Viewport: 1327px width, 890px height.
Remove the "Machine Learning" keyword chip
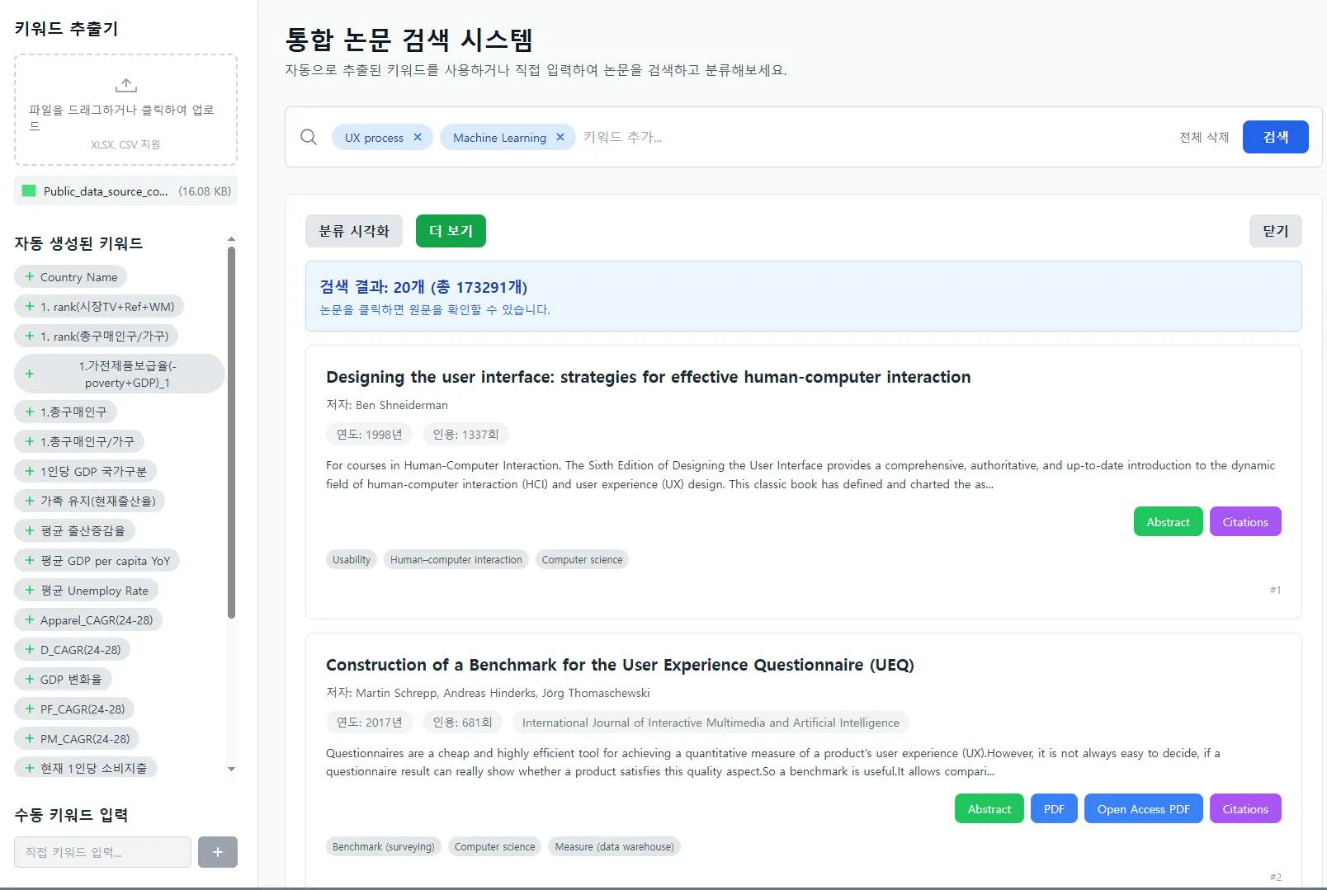point(560,137)
